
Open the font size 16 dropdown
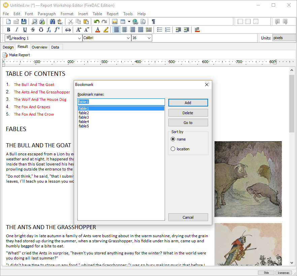click(149, 38)
